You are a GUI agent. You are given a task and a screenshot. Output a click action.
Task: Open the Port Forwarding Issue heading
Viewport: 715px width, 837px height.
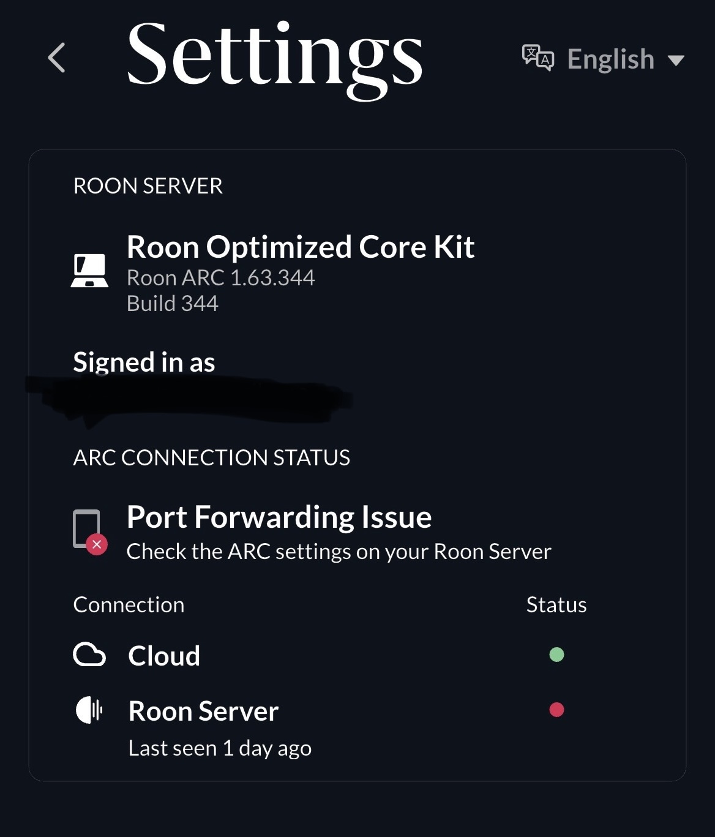(x=279, y=517)
